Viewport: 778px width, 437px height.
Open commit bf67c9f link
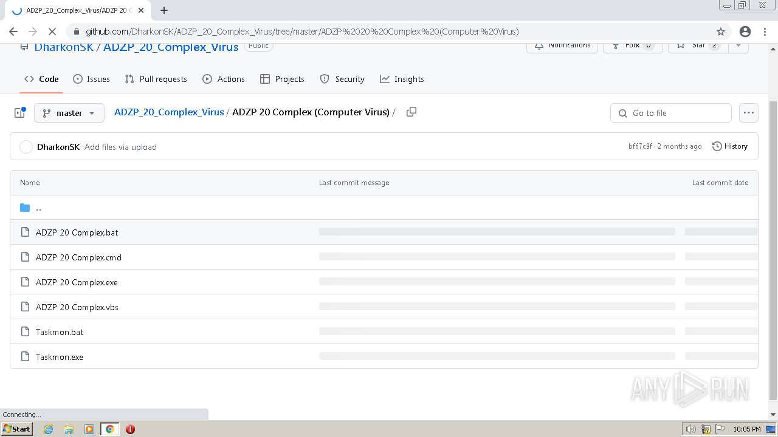(x=640, y=146)
